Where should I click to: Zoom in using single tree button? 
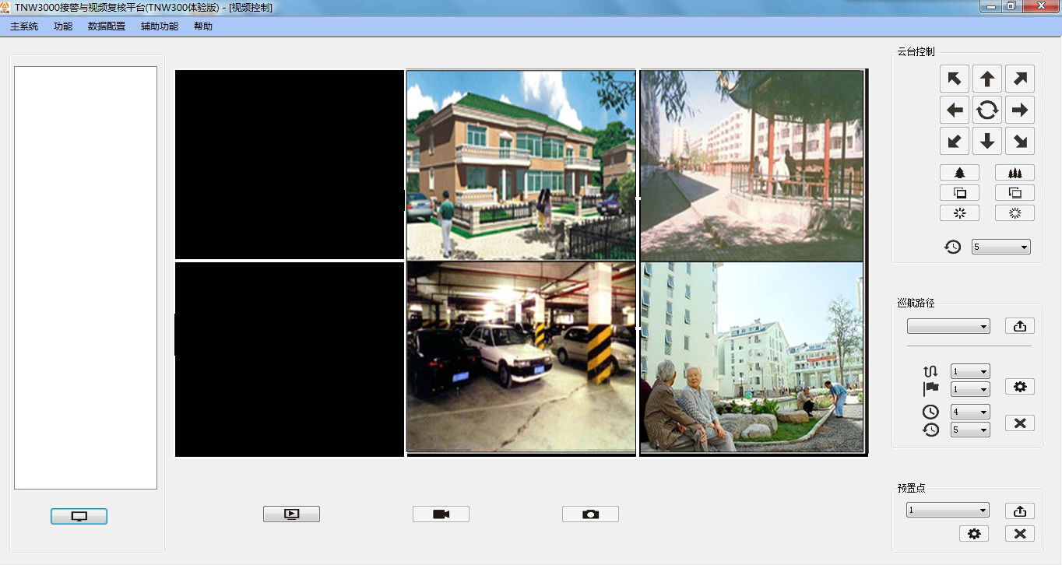(960, 173)
